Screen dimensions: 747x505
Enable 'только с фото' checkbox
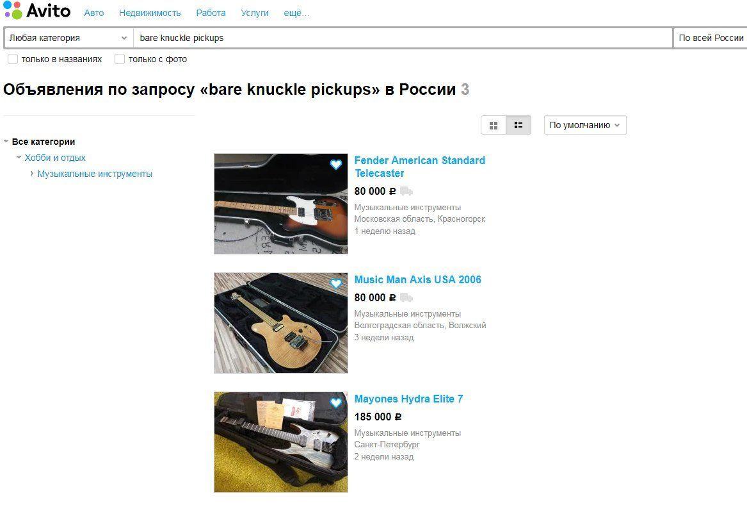coord(120,59)
